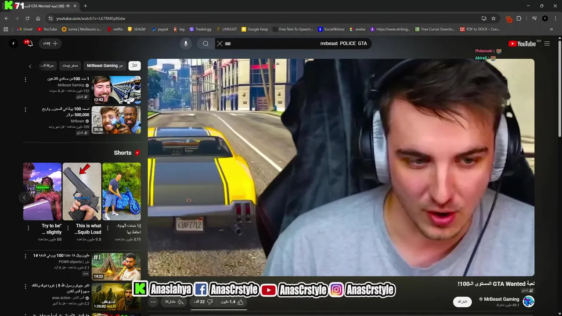Open the netflix bookmark
This screenshot has height=316, width=562.
click(115, 29)
